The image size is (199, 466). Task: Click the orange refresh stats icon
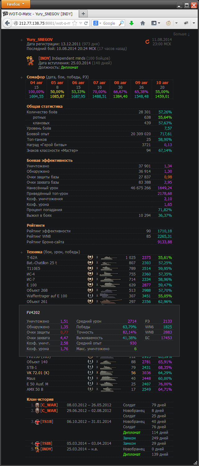tap(147, 42)
